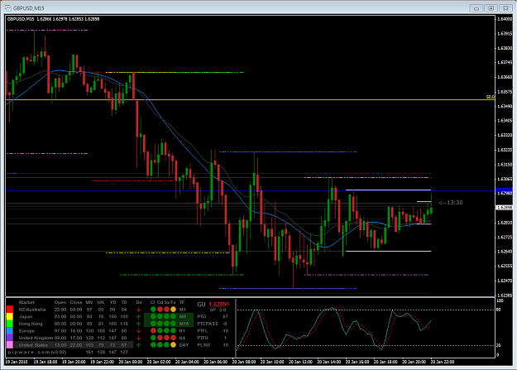Viewport: 517px width, 370px height.
Task: Click the DAY timeframe label
Action: click(x=184, y=345)
